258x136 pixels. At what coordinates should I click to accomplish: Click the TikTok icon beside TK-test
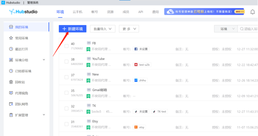coord(154,112)
